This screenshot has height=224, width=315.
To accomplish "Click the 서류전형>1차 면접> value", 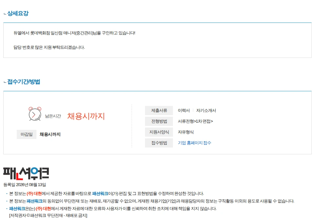I will point(195,121).
